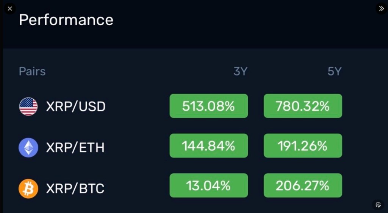Close the Performance image viewer
The width and height of the screenshot is (388, 213).
(10, 8)
